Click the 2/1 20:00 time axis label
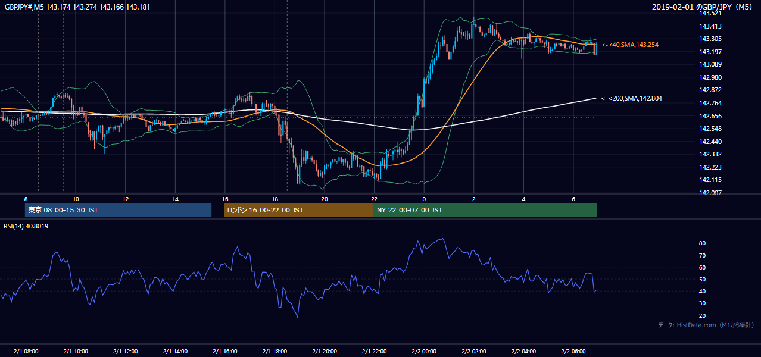Screen dimensions: 761x357 coord(325,352)
